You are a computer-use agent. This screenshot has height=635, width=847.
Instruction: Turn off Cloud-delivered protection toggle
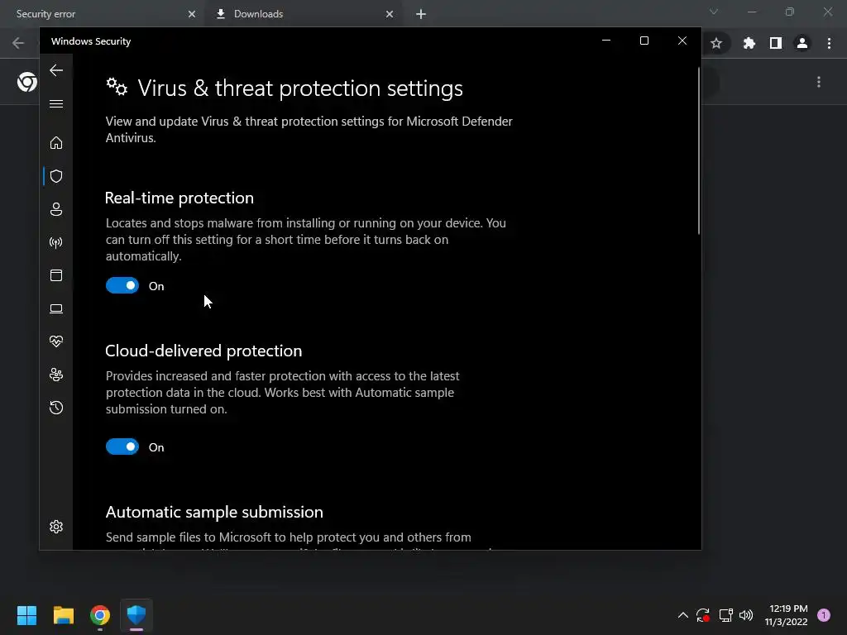tap(122, 446)
